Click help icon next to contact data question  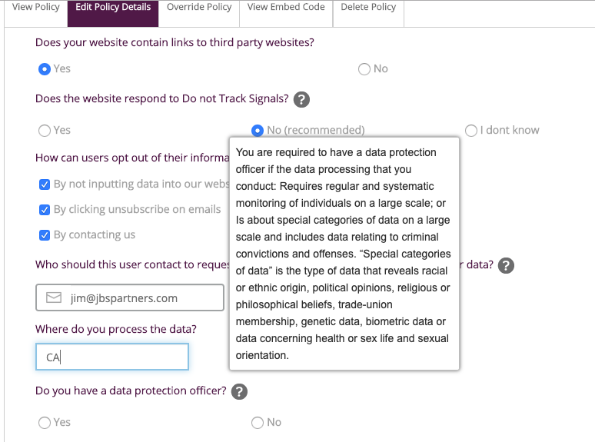tap(506, 265)
